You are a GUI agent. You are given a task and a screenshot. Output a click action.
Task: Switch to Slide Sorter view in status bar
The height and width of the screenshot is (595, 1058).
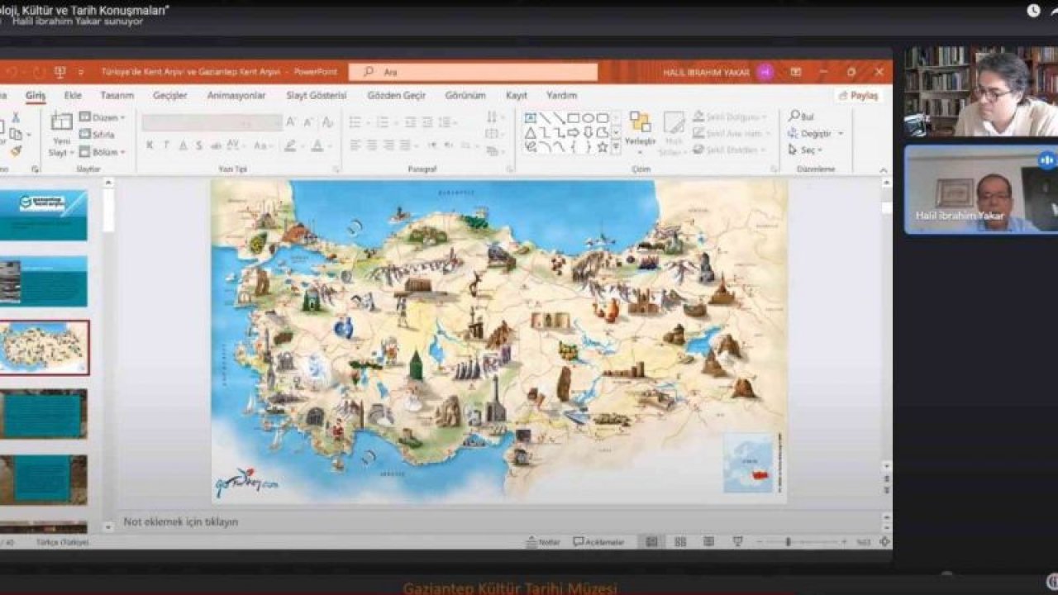pyautogui.click(x=680, y=542)
